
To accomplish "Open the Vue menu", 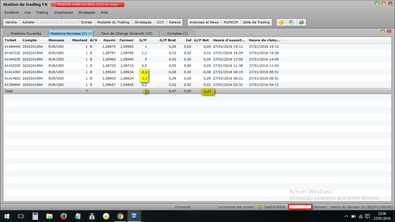I will (x=27, y=12).
